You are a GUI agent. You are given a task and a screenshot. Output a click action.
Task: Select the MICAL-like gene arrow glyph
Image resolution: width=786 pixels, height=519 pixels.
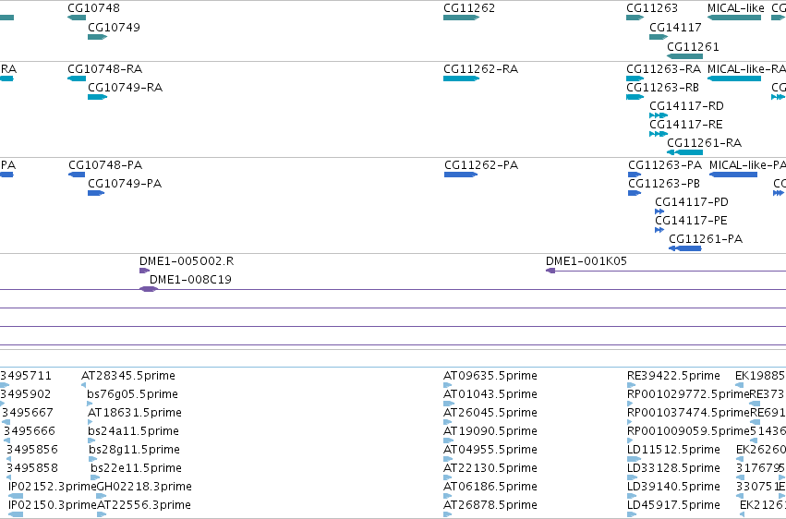tap(734, 18)
